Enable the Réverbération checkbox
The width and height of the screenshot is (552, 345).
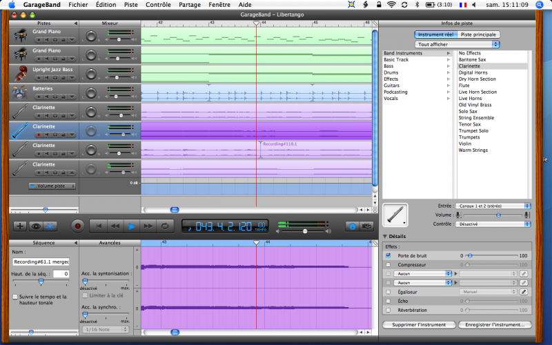[x=388, y=310]
